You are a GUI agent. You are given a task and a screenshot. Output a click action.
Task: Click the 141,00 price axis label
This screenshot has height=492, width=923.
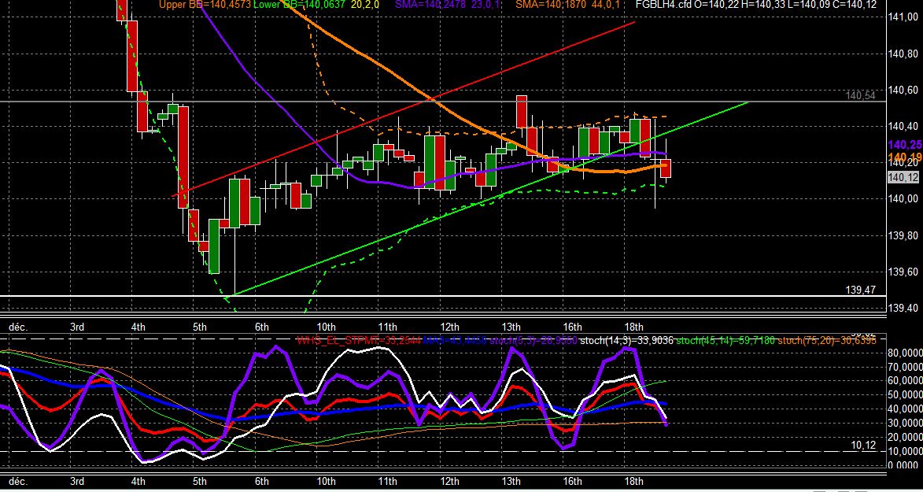click(x=903, y=17)
